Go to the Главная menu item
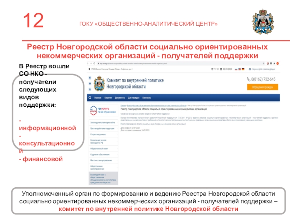The image size is (290, 217). pyautogui.click(x=98, y=98)
